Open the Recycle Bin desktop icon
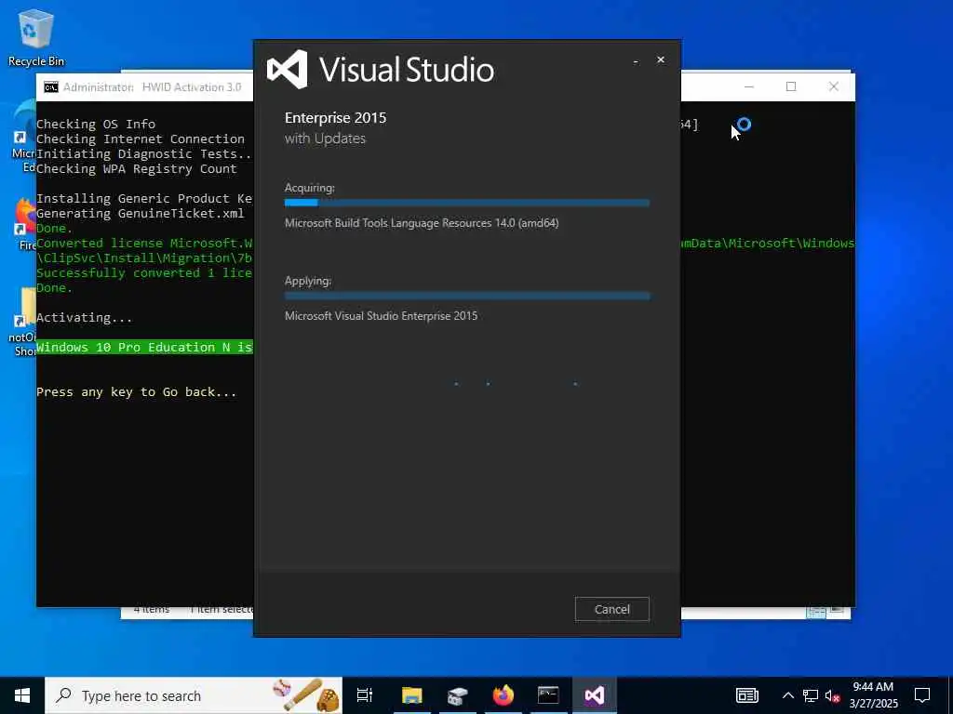The height and width of the screenshot is (714, 953). (x=36, y=37)
